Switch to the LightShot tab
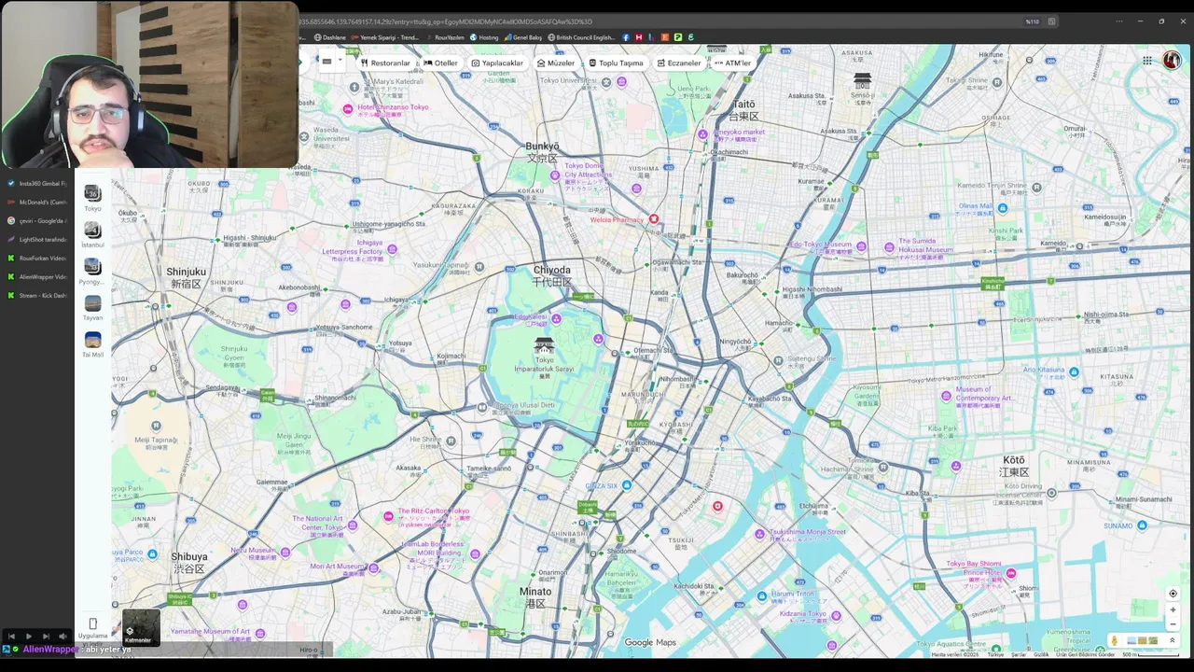Screen dimensions: 1194x672 37,240
